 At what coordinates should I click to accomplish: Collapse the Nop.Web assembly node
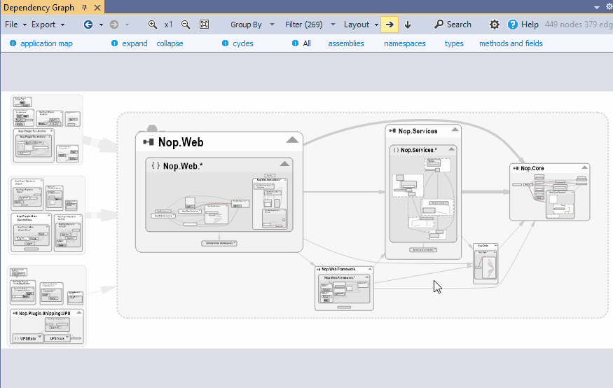292,140
